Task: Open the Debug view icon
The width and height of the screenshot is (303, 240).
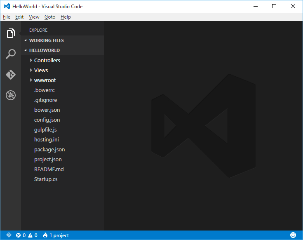Action: click(x=11, y=95)
